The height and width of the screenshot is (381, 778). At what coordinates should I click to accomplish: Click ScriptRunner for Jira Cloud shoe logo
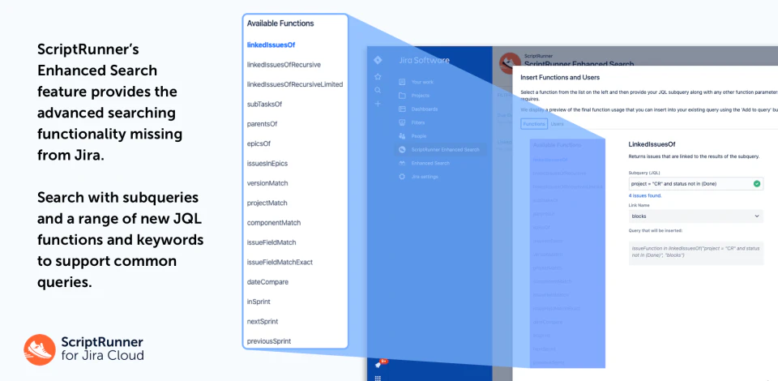40,349
